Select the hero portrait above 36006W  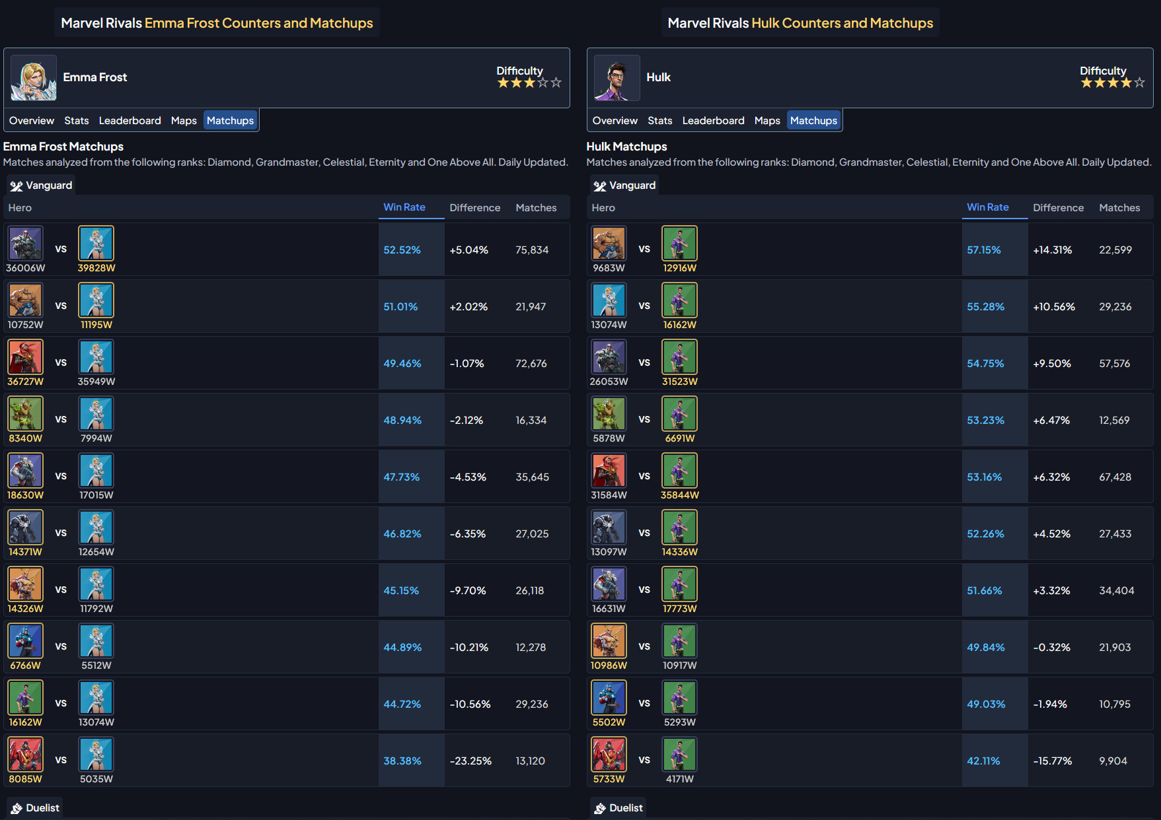(x=26, y=243)
